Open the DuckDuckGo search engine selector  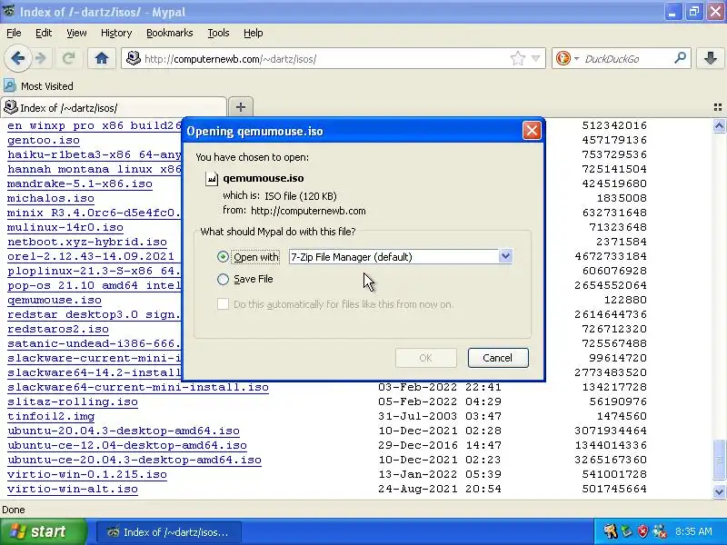[566, 58]
